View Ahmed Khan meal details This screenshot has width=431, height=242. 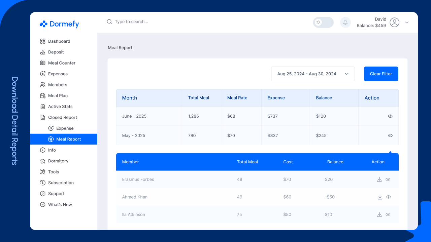point(389,197)
